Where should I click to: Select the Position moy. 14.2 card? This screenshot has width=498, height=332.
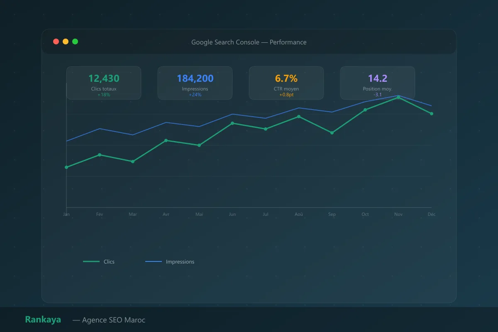[378, 83]
